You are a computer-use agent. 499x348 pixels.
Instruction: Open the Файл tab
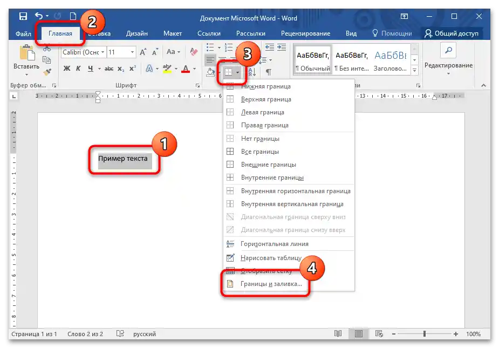pos(23,33)
